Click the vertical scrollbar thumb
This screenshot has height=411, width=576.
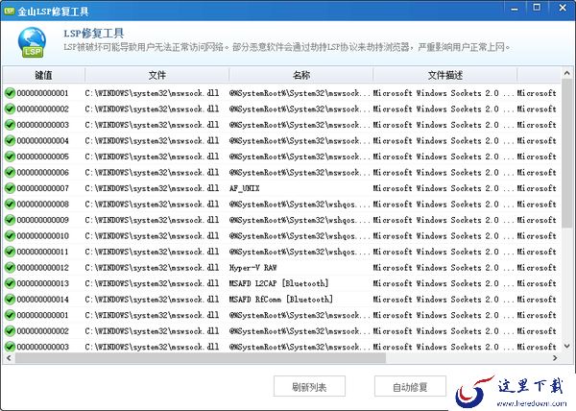566,153
